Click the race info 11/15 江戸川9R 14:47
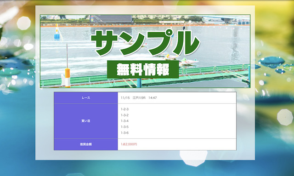The height and width of the screenshot is (176, 294). 139,98
